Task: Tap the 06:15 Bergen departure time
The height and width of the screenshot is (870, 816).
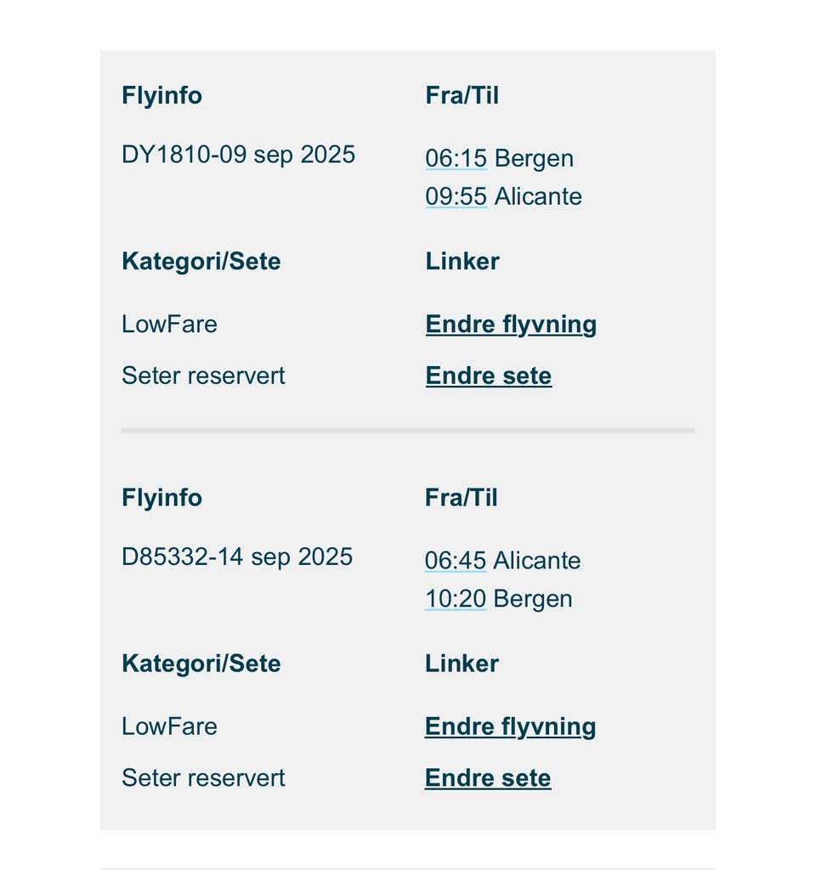Action: [456, 158]
